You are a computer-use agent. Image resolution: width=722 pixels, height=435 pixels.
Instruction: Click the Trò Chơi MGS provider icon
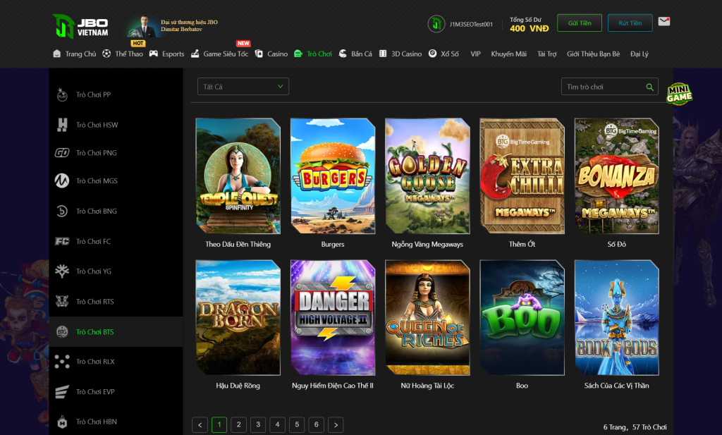click(62, 181)
